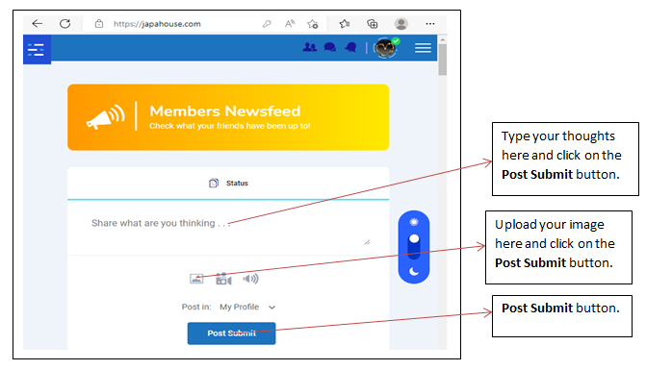Viewport: 646px width, 370px height.
Task: Open browser settings three-dot menu
Action: tap(430, 23)
